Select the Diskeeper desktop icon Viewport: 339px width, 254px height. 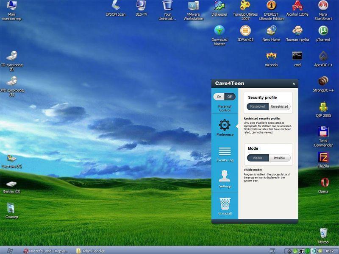click(x=220, y=8)
